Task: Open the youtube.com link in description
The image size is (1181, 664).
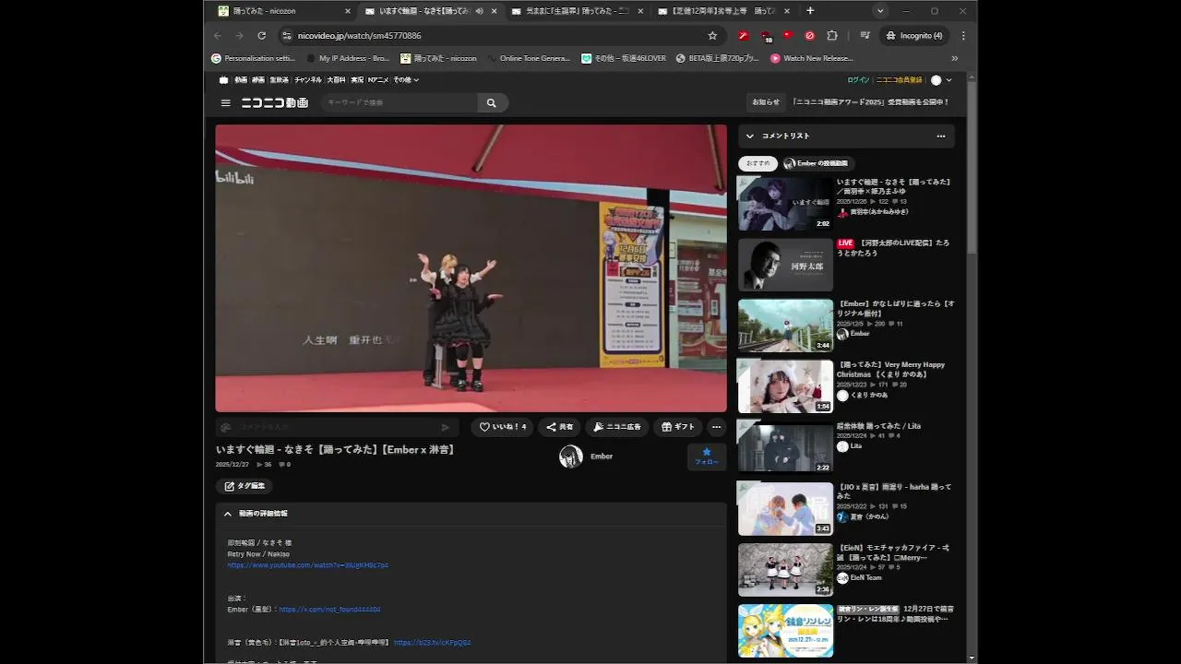Action: point(307,565)
